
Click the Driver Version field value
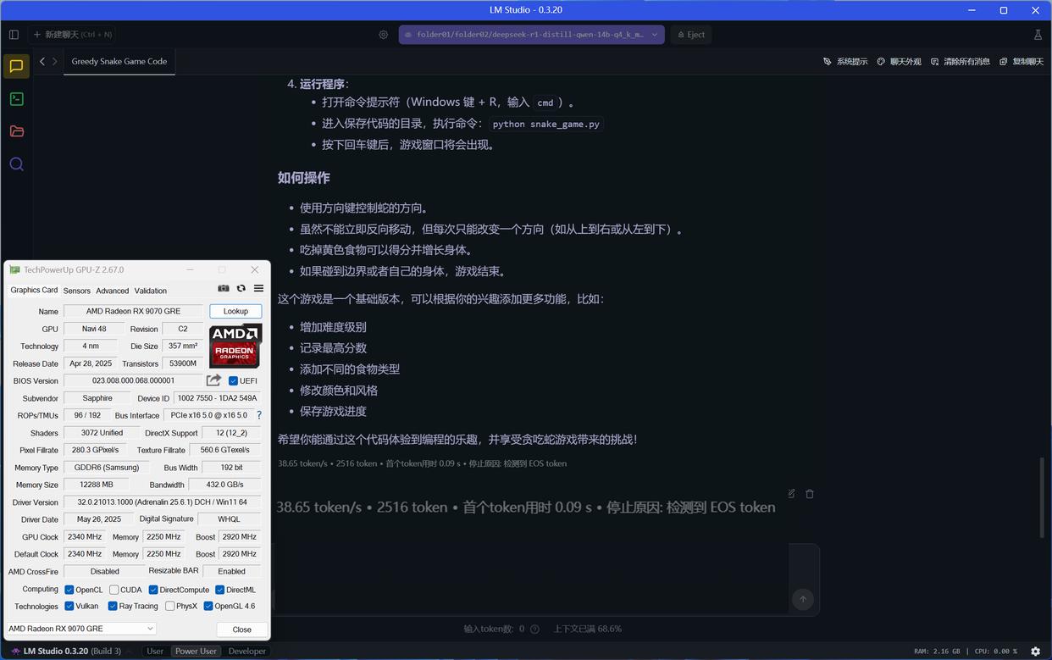click(163, 502)
